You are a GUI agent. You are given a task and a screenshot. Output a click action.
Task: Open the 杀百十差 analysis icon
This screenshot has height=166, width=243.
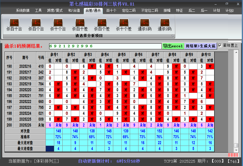click(80, 25)
